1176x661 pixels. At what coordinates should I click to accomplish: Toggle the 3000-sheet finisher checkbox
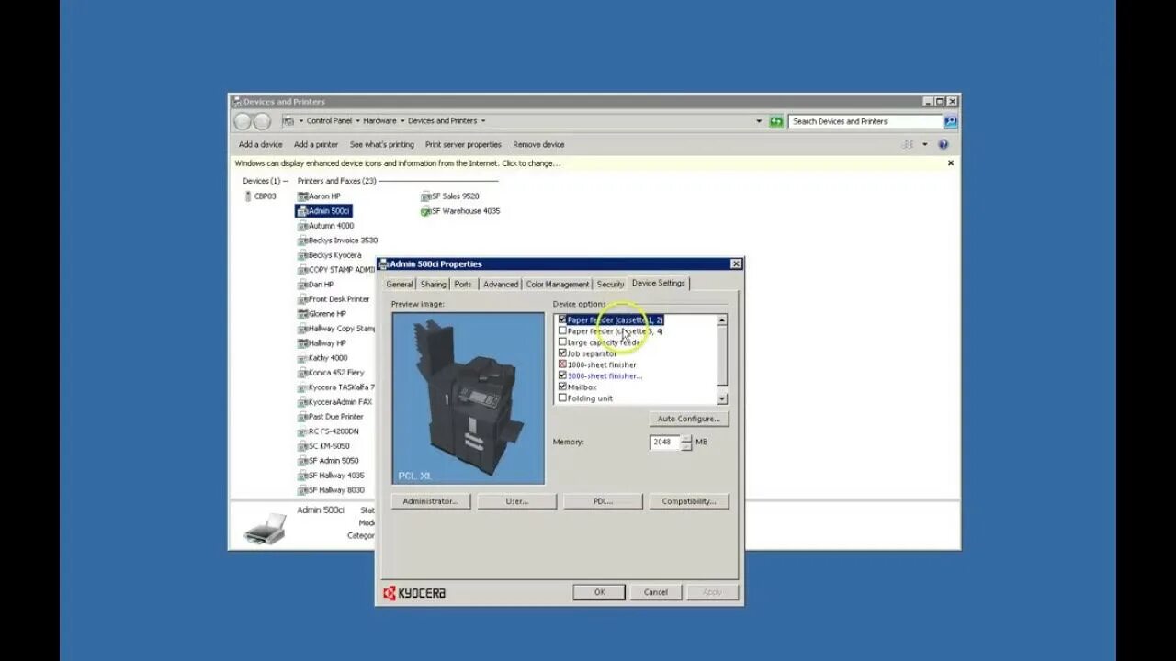562,375
